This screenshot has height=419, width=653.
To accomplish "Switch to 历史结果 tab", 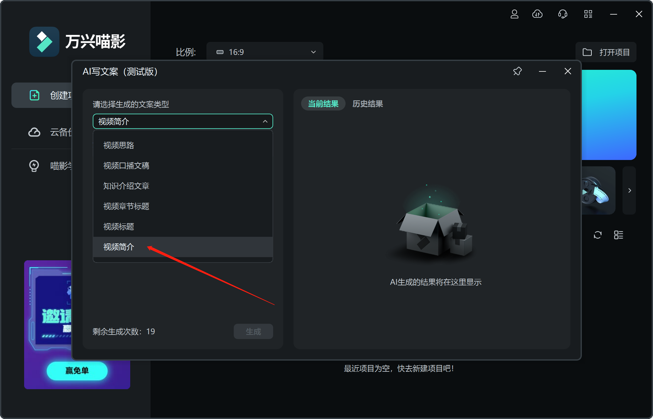I will point(367,104).
